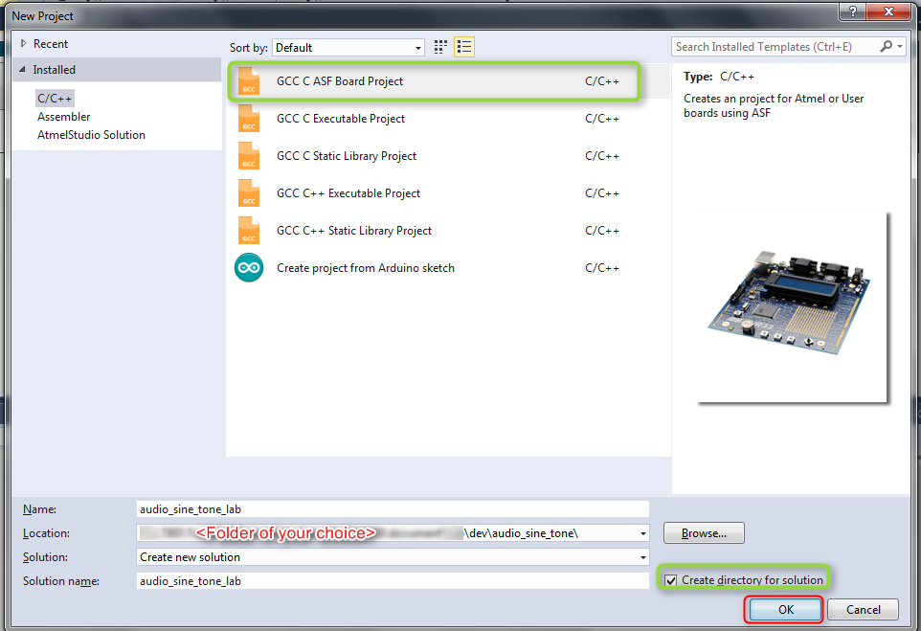This screenshot has height=631, width=921.
Task: Click the Browse... button
Action: coord(702,533)
